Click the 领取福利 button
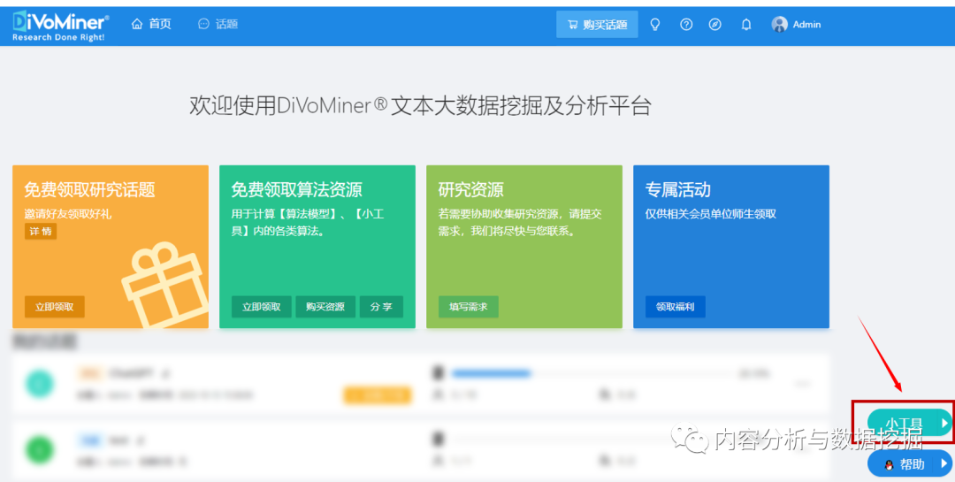Image resolution: width=955 pixels, height=482 pixels. [x=675, y=307]
